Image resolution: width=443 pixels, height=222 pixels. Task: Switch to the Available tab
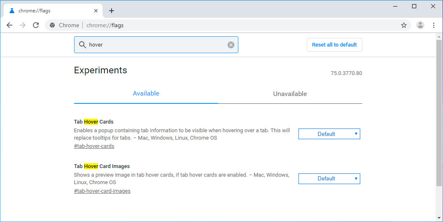146,93
